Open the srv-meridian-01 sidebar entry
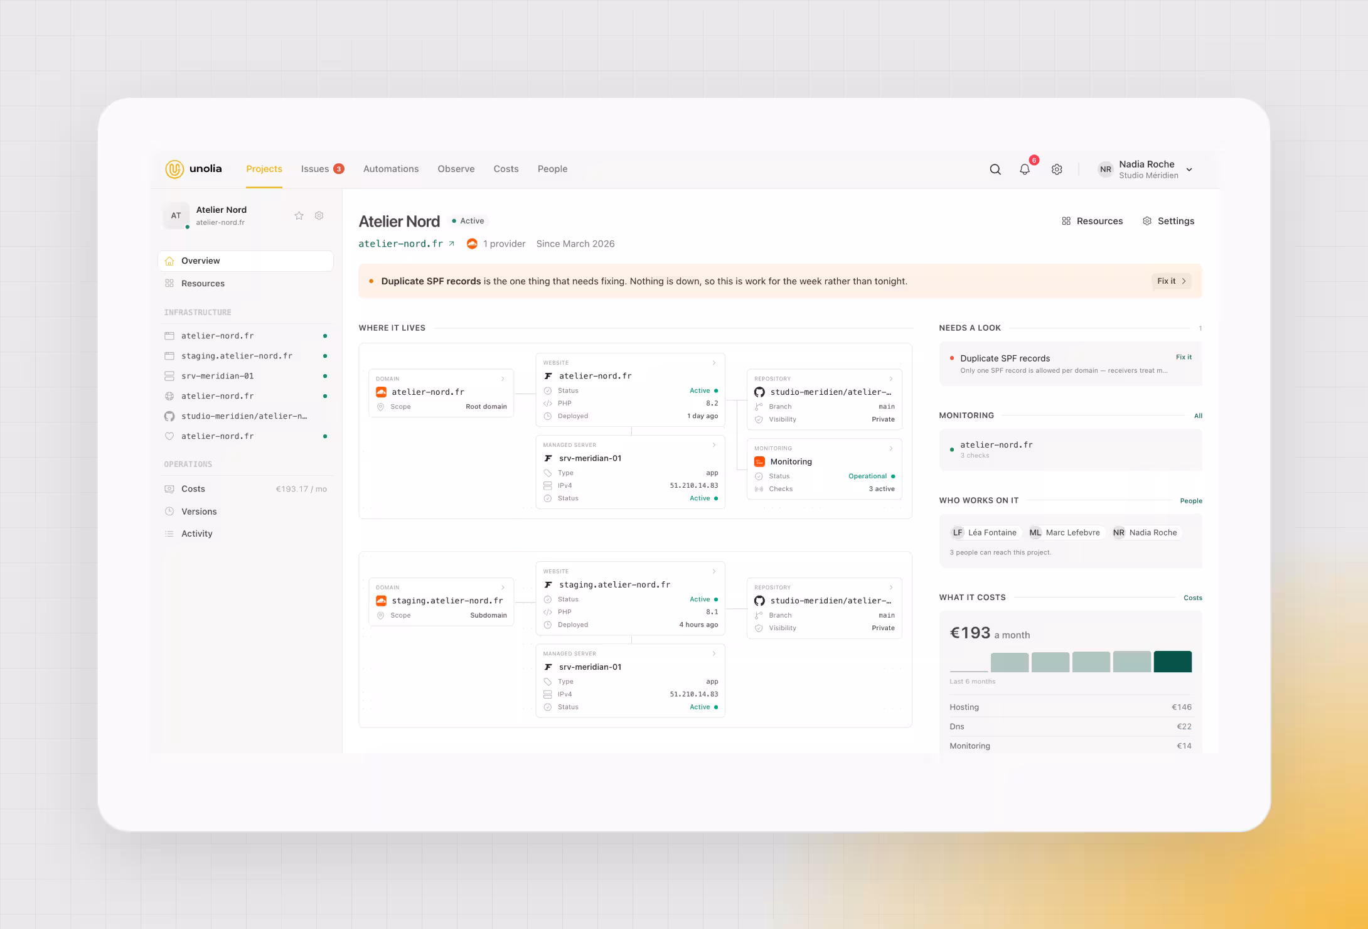Image resolution: width=1368 pixels, height=929 pixels. pyautogui.click(x=245, y=376)
